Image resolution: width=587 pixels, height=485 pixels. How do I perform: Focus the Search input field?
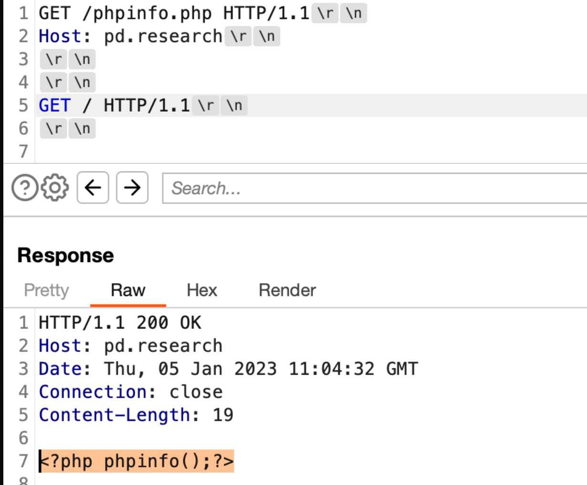(375, 188)
